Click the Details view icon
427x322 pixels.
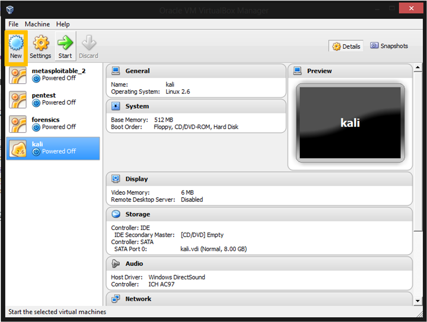point(346,46)
